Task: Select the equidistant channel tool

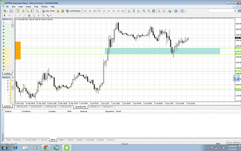Action: click(29, 15)
